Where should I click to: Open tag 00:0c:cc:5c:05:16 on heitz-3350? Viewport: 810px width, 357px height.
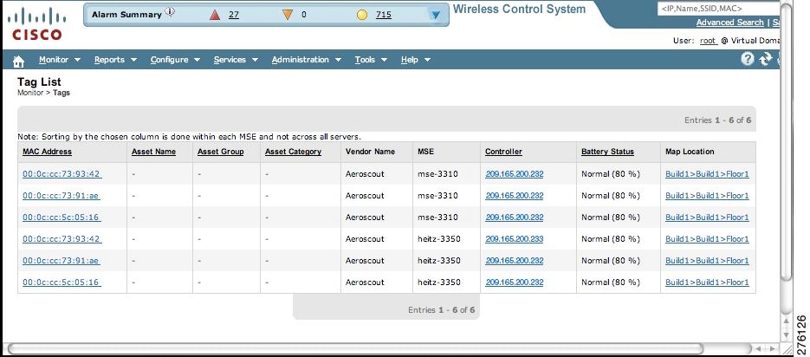point(62,282)
